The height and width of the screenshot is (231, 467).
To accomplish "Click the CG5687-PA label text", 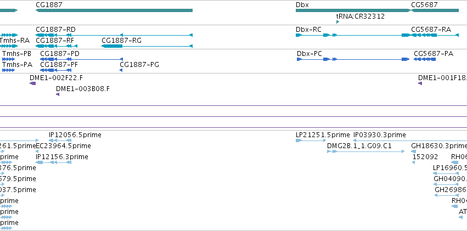I will [434, 54].
